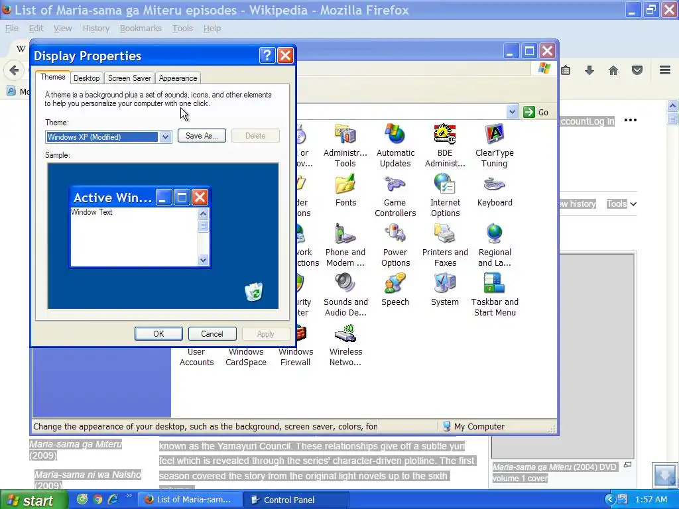Open Windows CardSpace label
The width and height of the screenshot is (679, 509).
point(245,357)
